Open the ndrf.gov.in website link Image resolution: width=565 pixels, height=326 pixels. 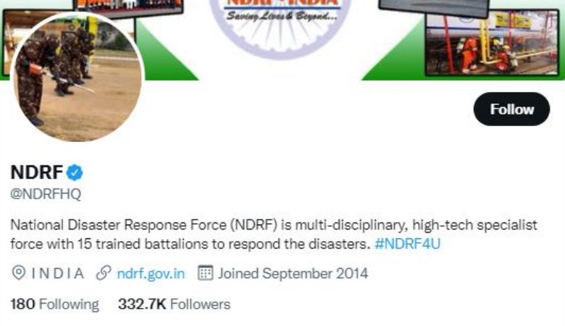[x=151, y=273]
